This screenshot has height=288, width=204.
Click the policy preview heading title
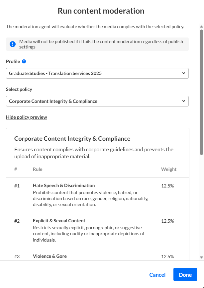coord(72,139)
